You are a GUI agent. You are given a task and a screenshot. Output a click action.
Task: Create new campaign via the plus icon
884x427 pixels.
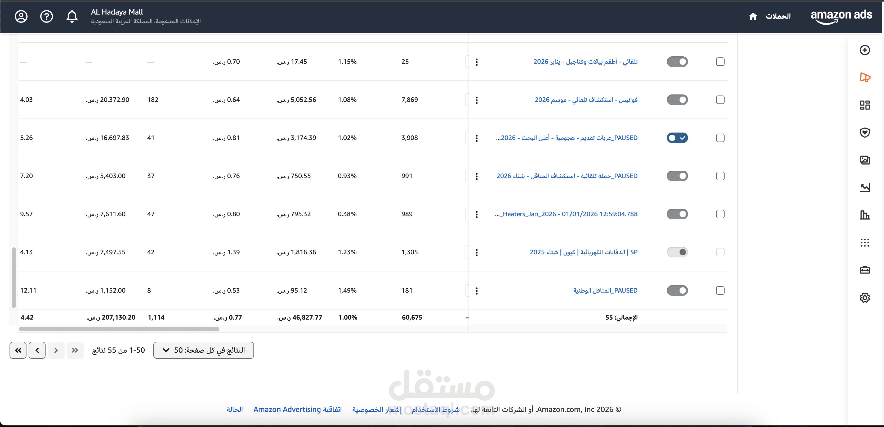tap(865, 50)
